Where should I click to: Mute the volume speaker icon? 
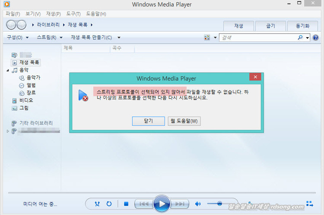[x=198, y=204]
